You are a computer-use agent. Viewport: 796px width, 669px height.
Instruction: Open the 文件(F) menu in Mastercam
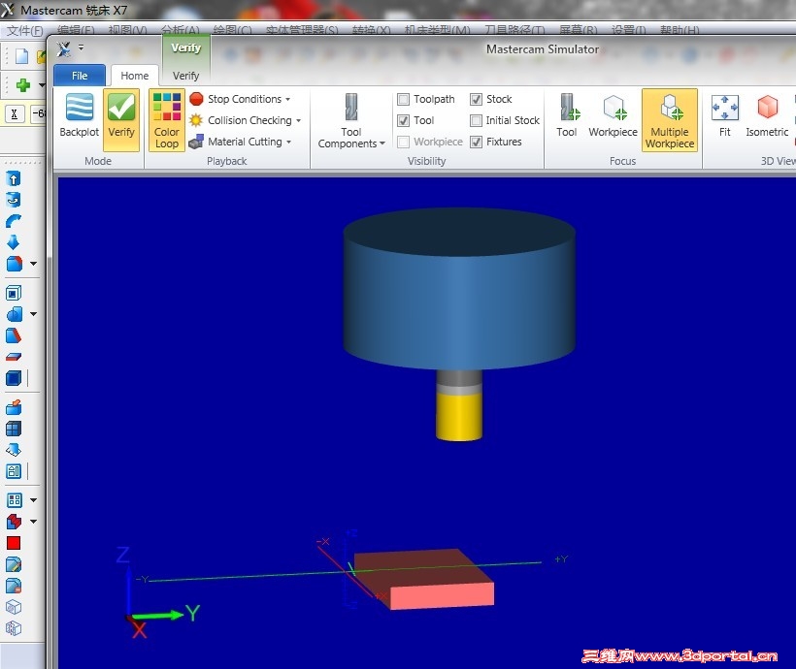click(x=24, y=30)
